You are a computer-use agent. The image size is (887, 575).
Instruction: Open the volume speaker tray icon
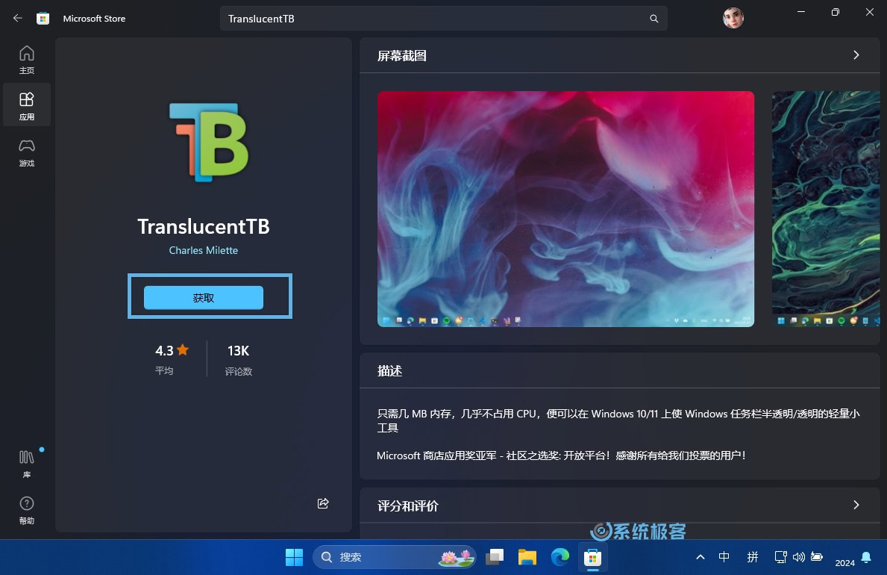point(798,557)
